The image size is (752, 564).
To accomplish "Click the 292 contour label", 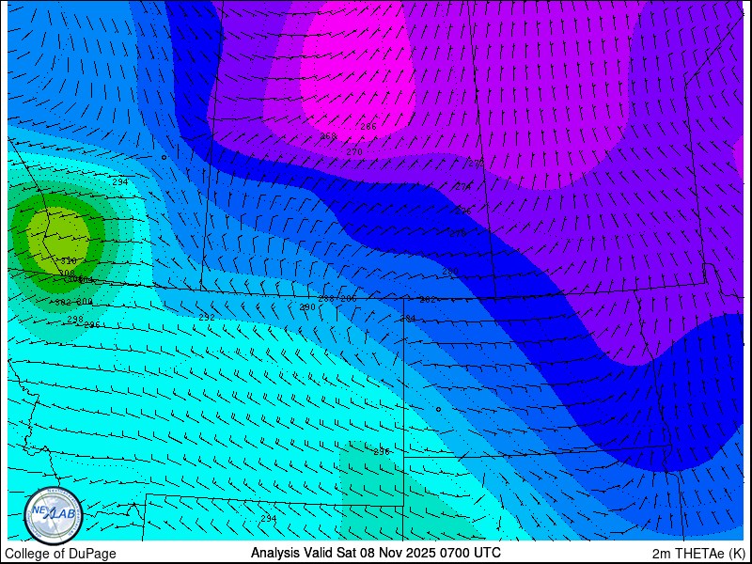I will point(207,317).
